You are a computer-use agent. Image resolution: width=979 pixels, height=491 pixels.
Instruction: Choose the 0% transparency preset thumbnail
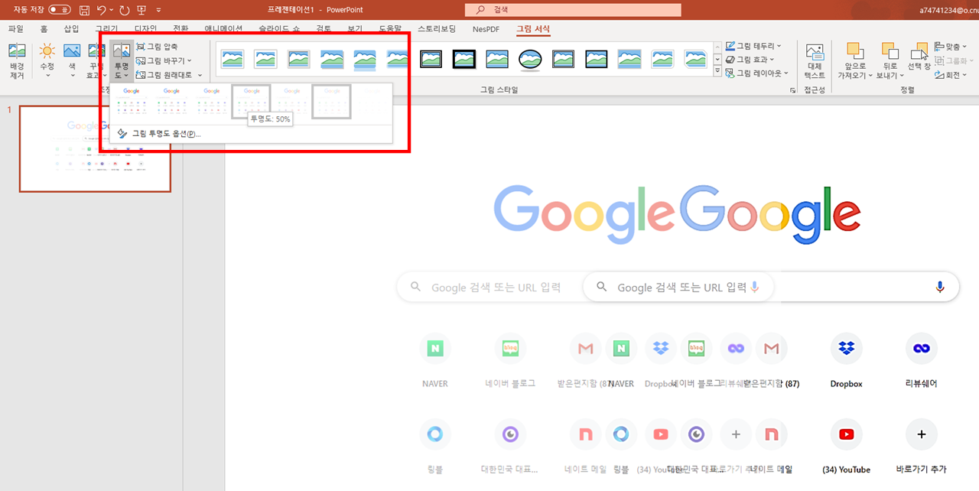(x=132, y=102)
